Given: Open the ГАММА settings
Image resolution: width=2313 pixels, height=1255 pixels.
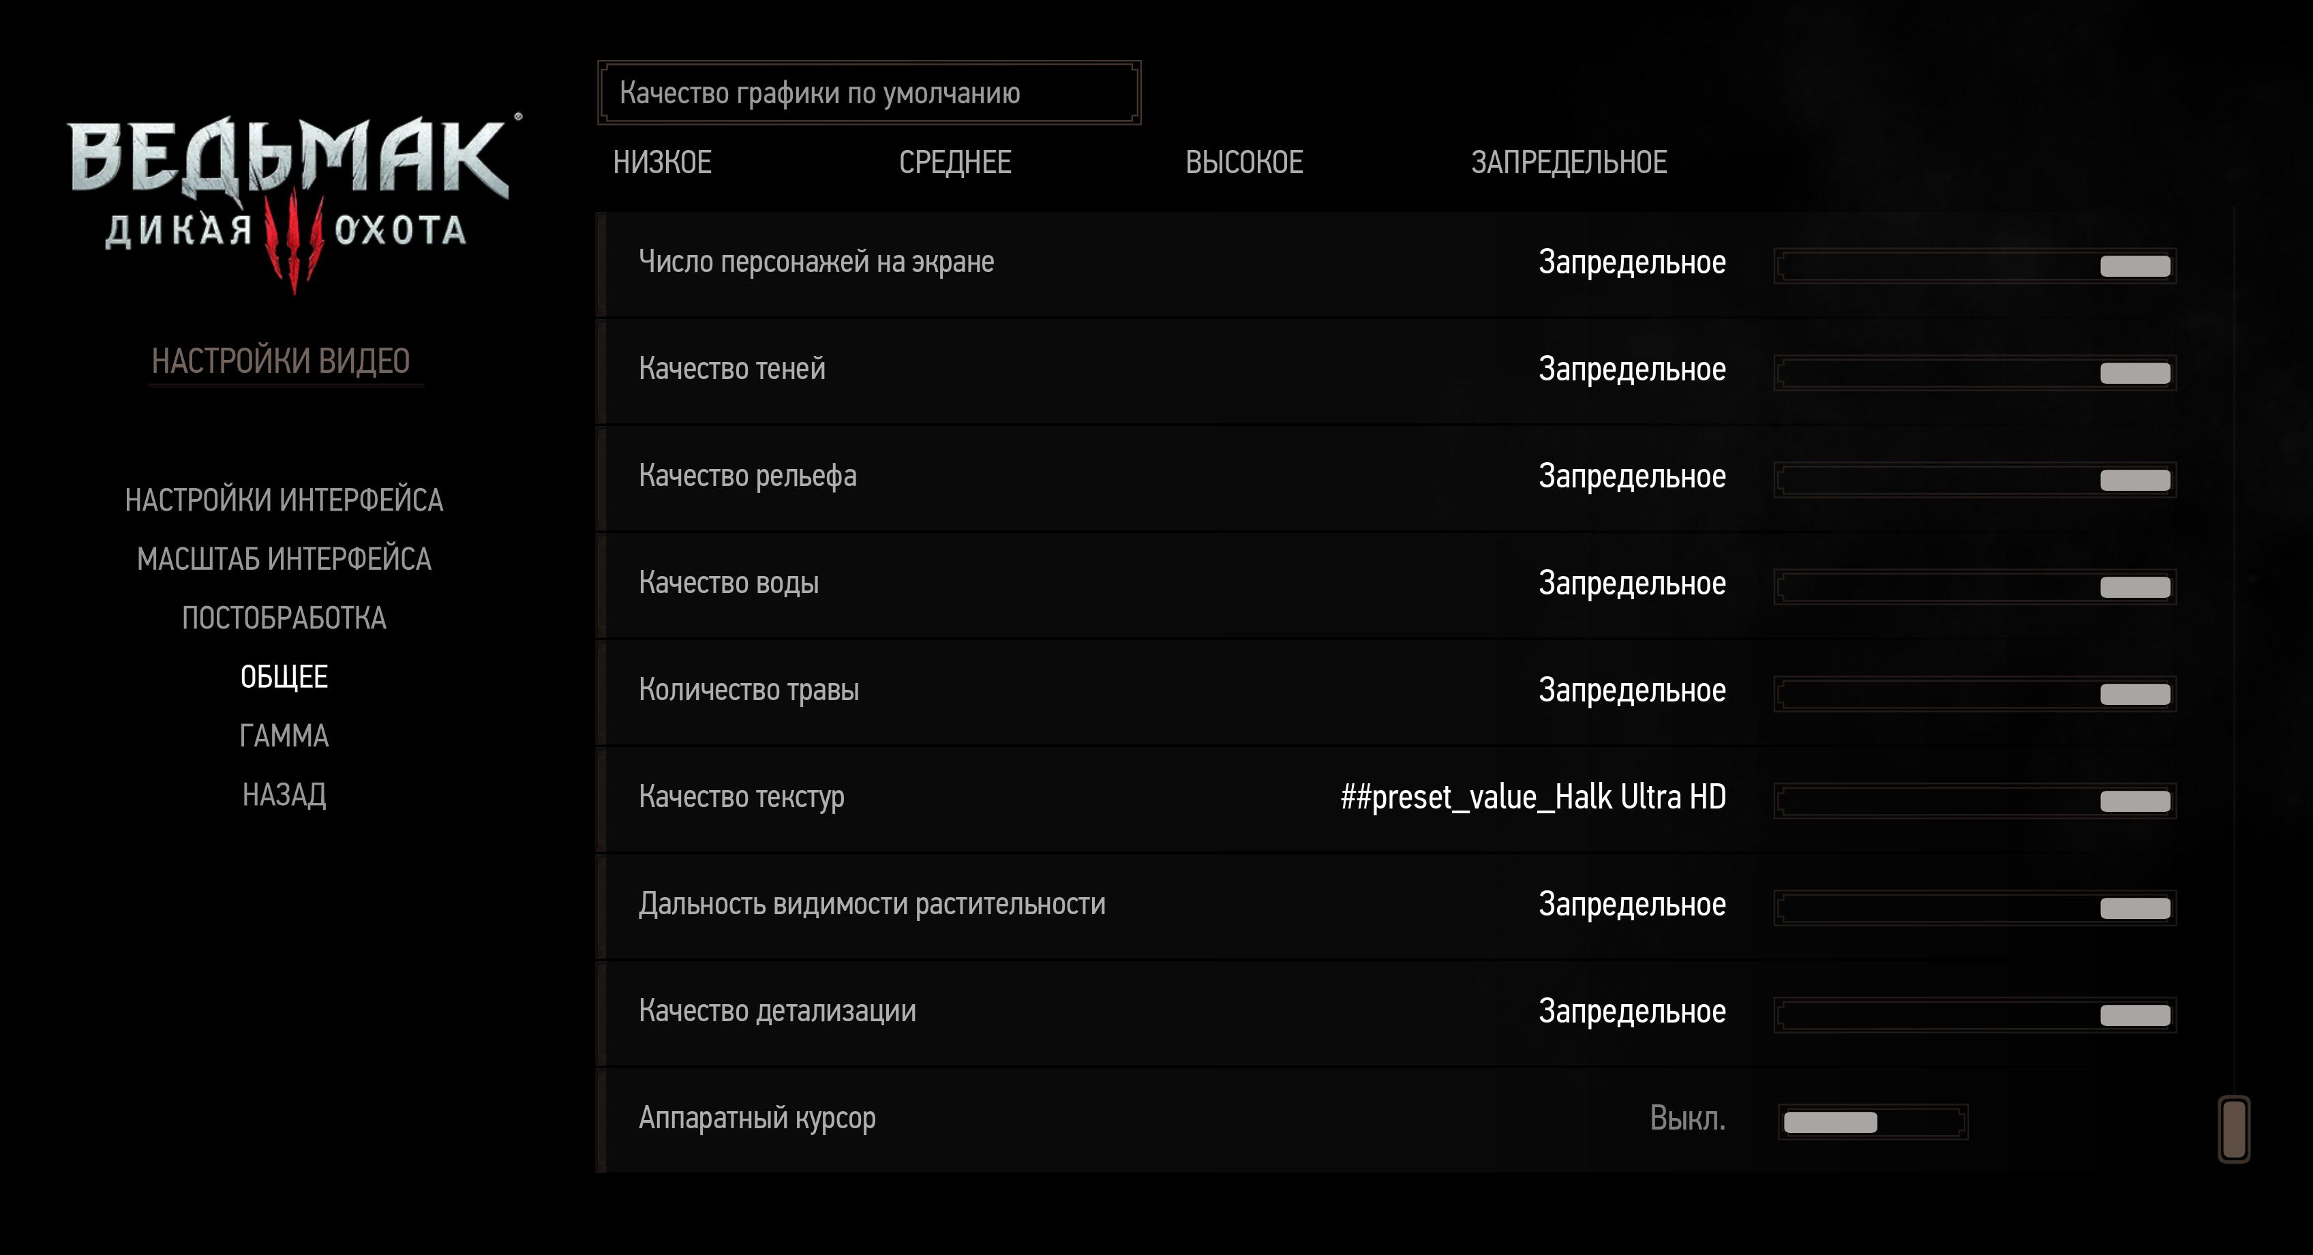Looking at the screenshot, I should point(284,736).
